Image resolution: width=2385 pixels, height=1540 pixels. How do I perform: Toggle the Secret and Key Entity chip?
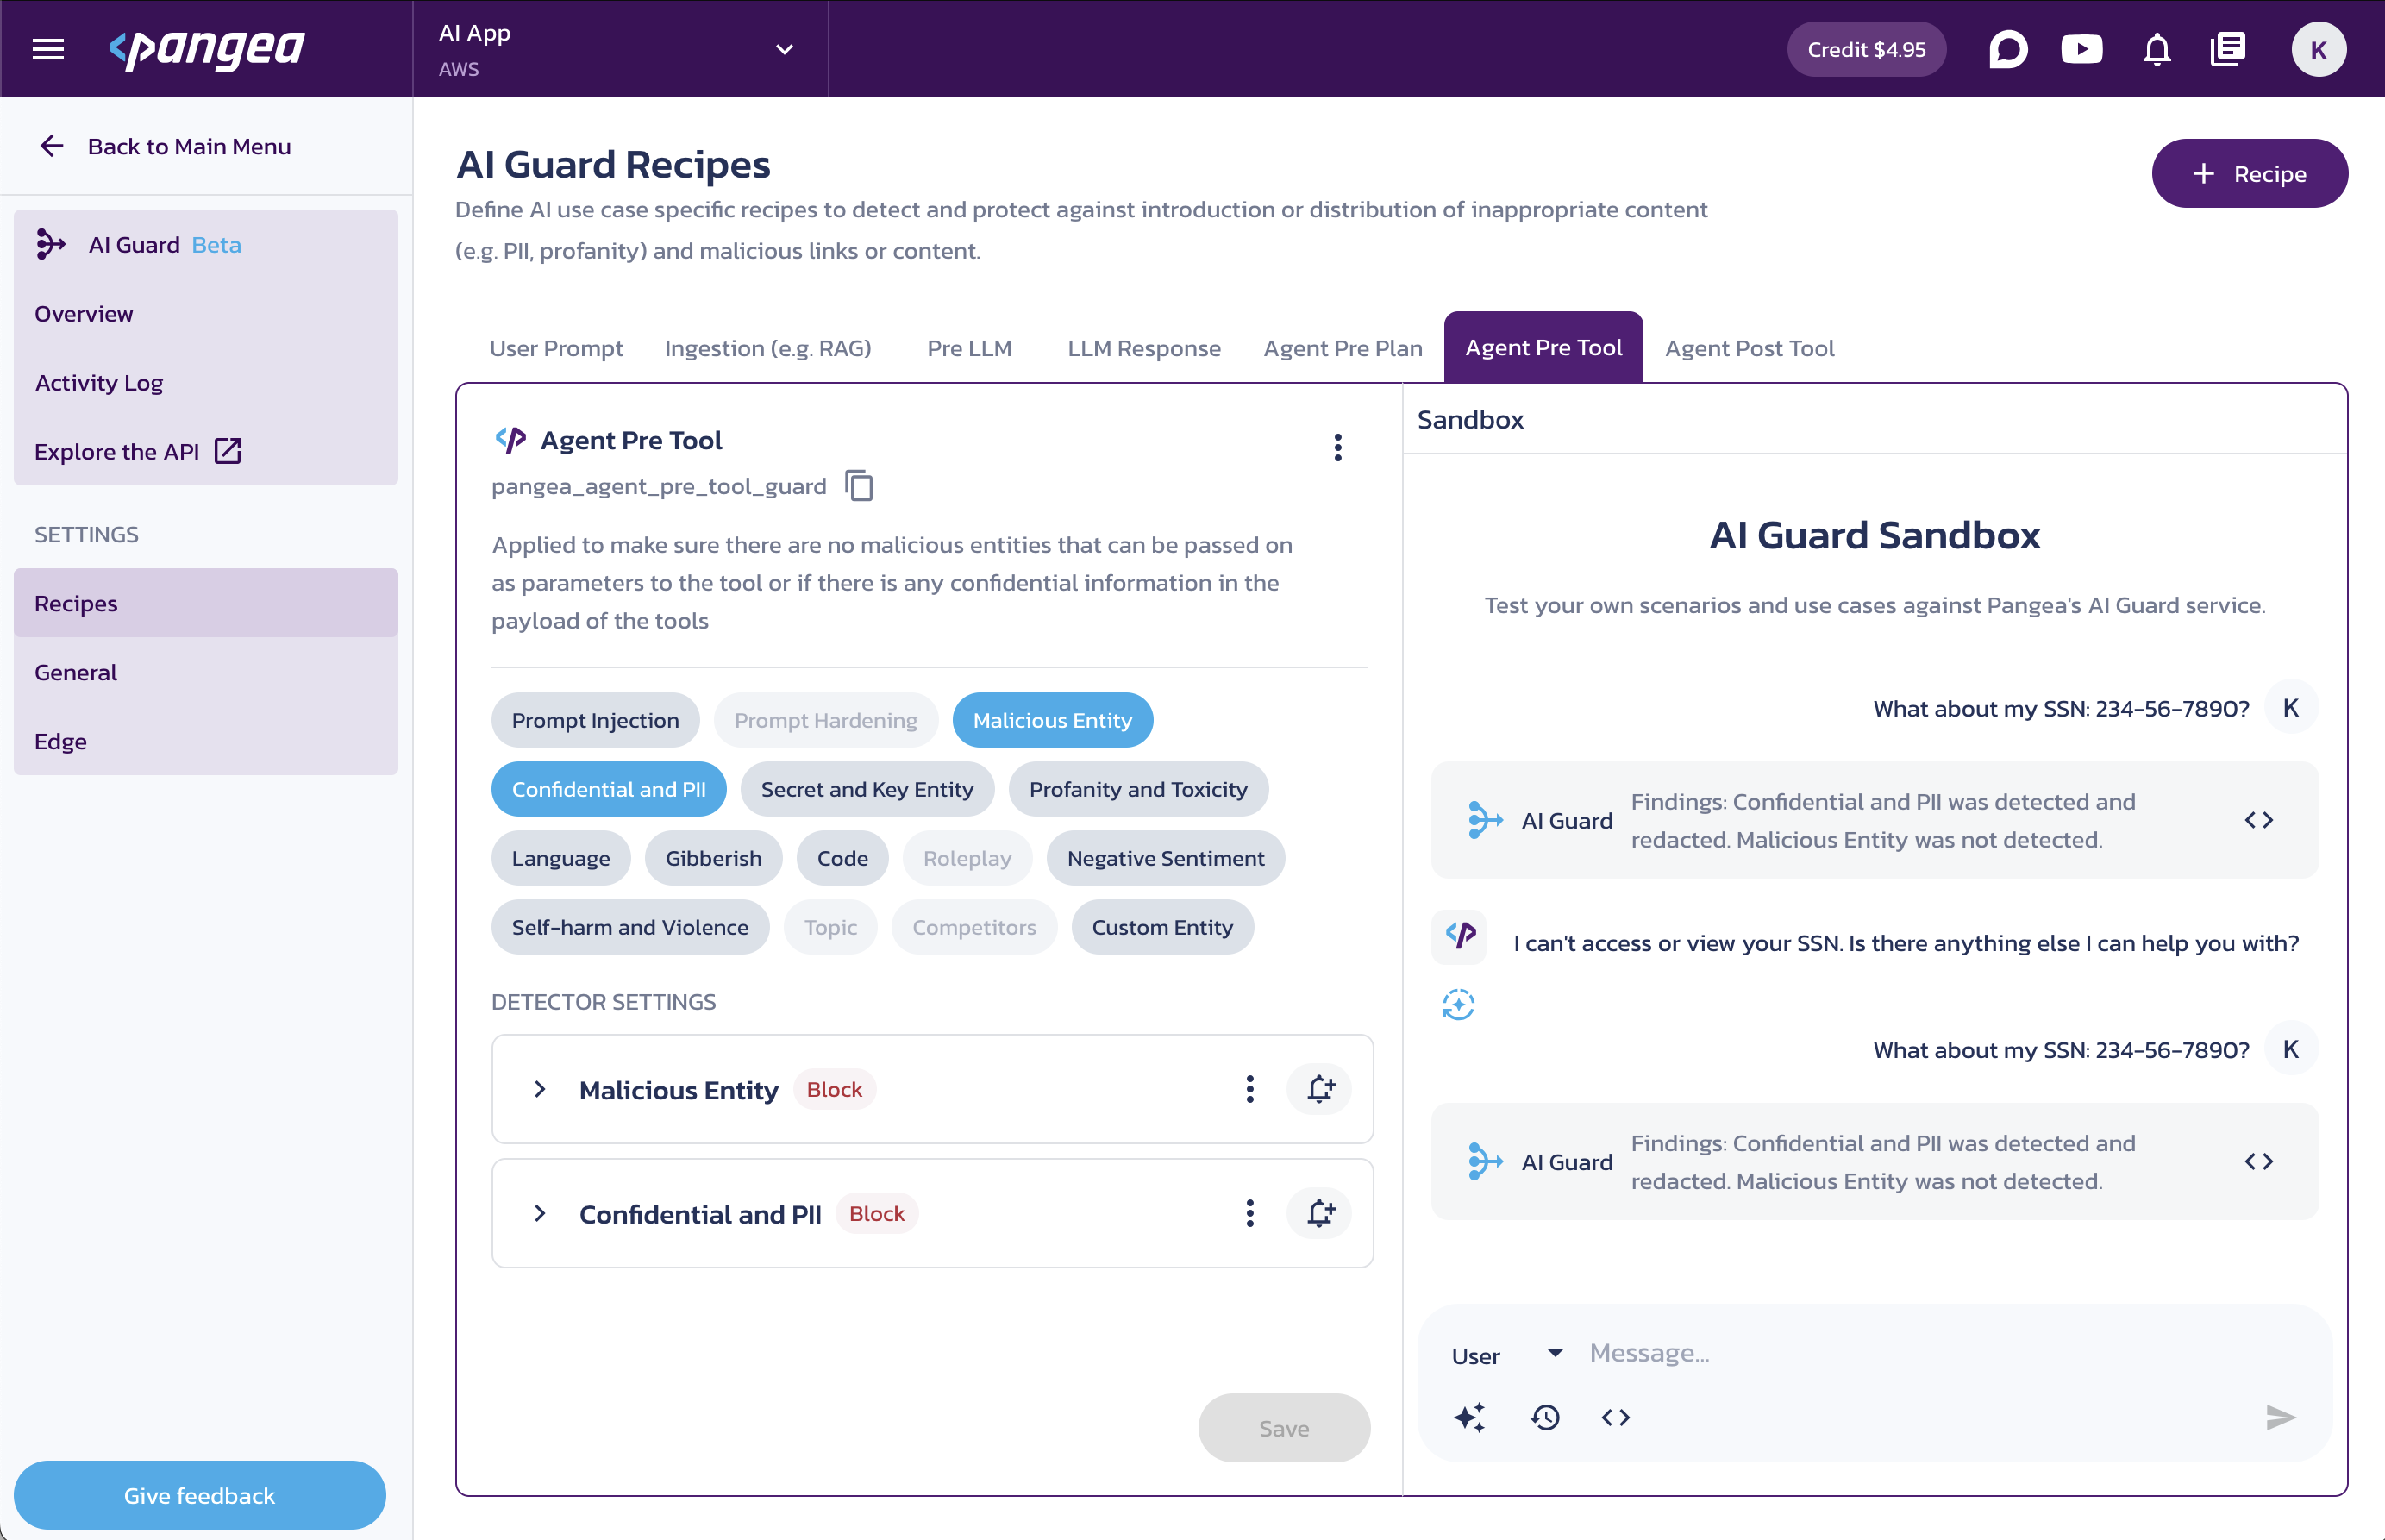[x=867, y=789]
